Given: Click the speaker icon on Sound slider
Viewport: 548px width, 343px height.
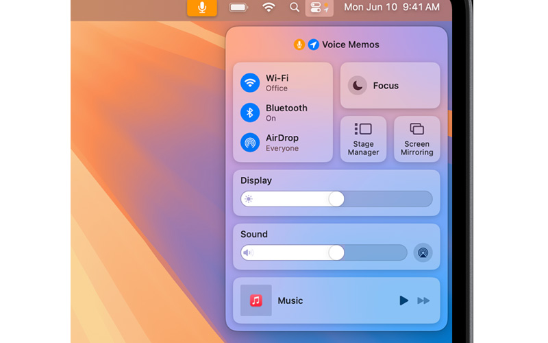Looking at the screenshot, I should (x=248, y=252).
